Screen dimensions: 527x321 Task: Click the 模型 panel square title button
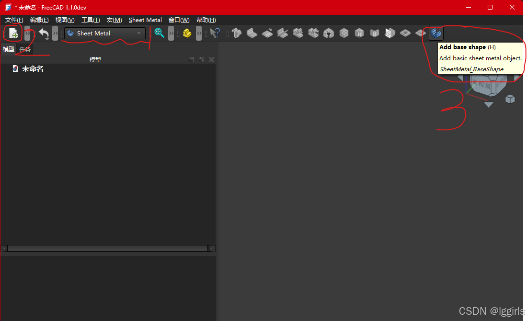point(191,60)
